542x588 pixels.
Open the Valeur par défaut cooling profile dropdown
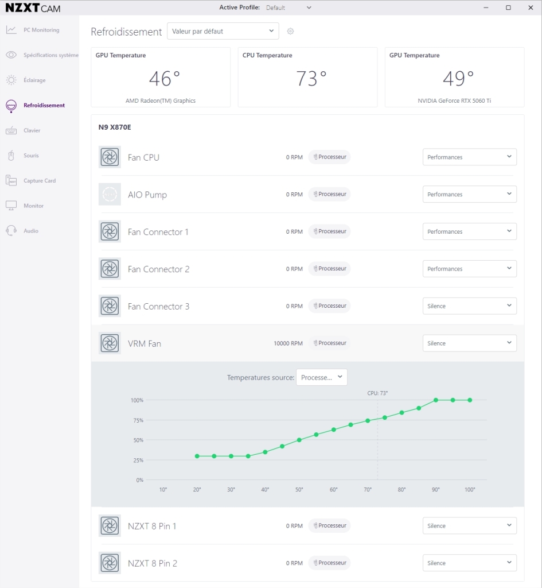tap(223, 31)
